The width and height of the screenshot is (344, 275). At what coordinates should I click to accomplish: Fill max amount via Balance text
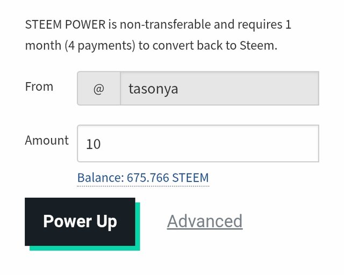point(143,178)
